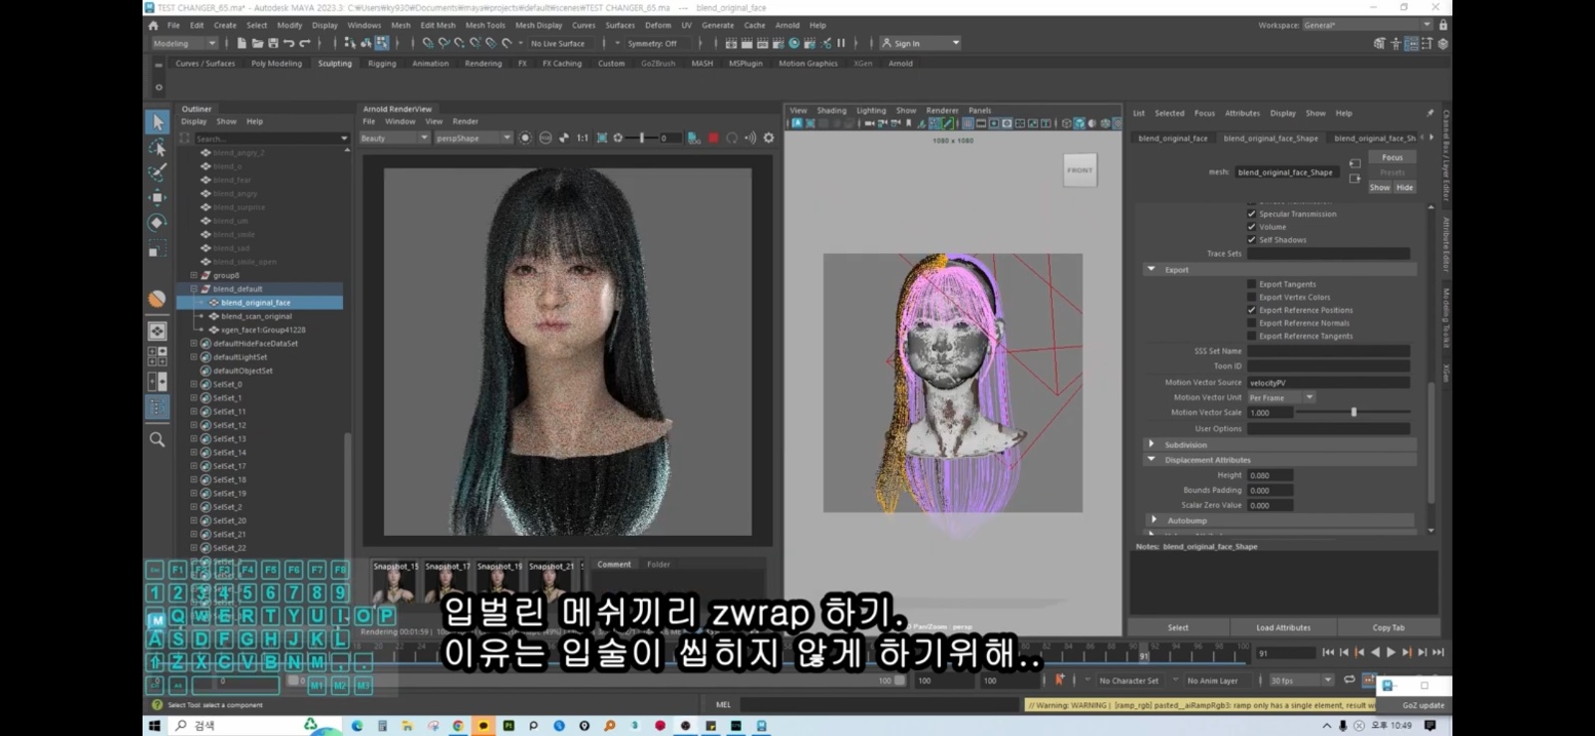The width and height of the screenshot is (1595, 736).
Task: Click the RenderView crop region icon
Action: [x=602, y=138]
